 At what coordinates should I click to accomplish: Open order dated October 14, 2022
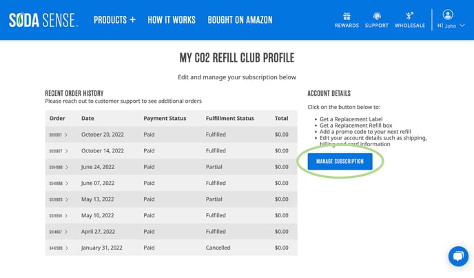pyautogui.click(x=59, y=151)
